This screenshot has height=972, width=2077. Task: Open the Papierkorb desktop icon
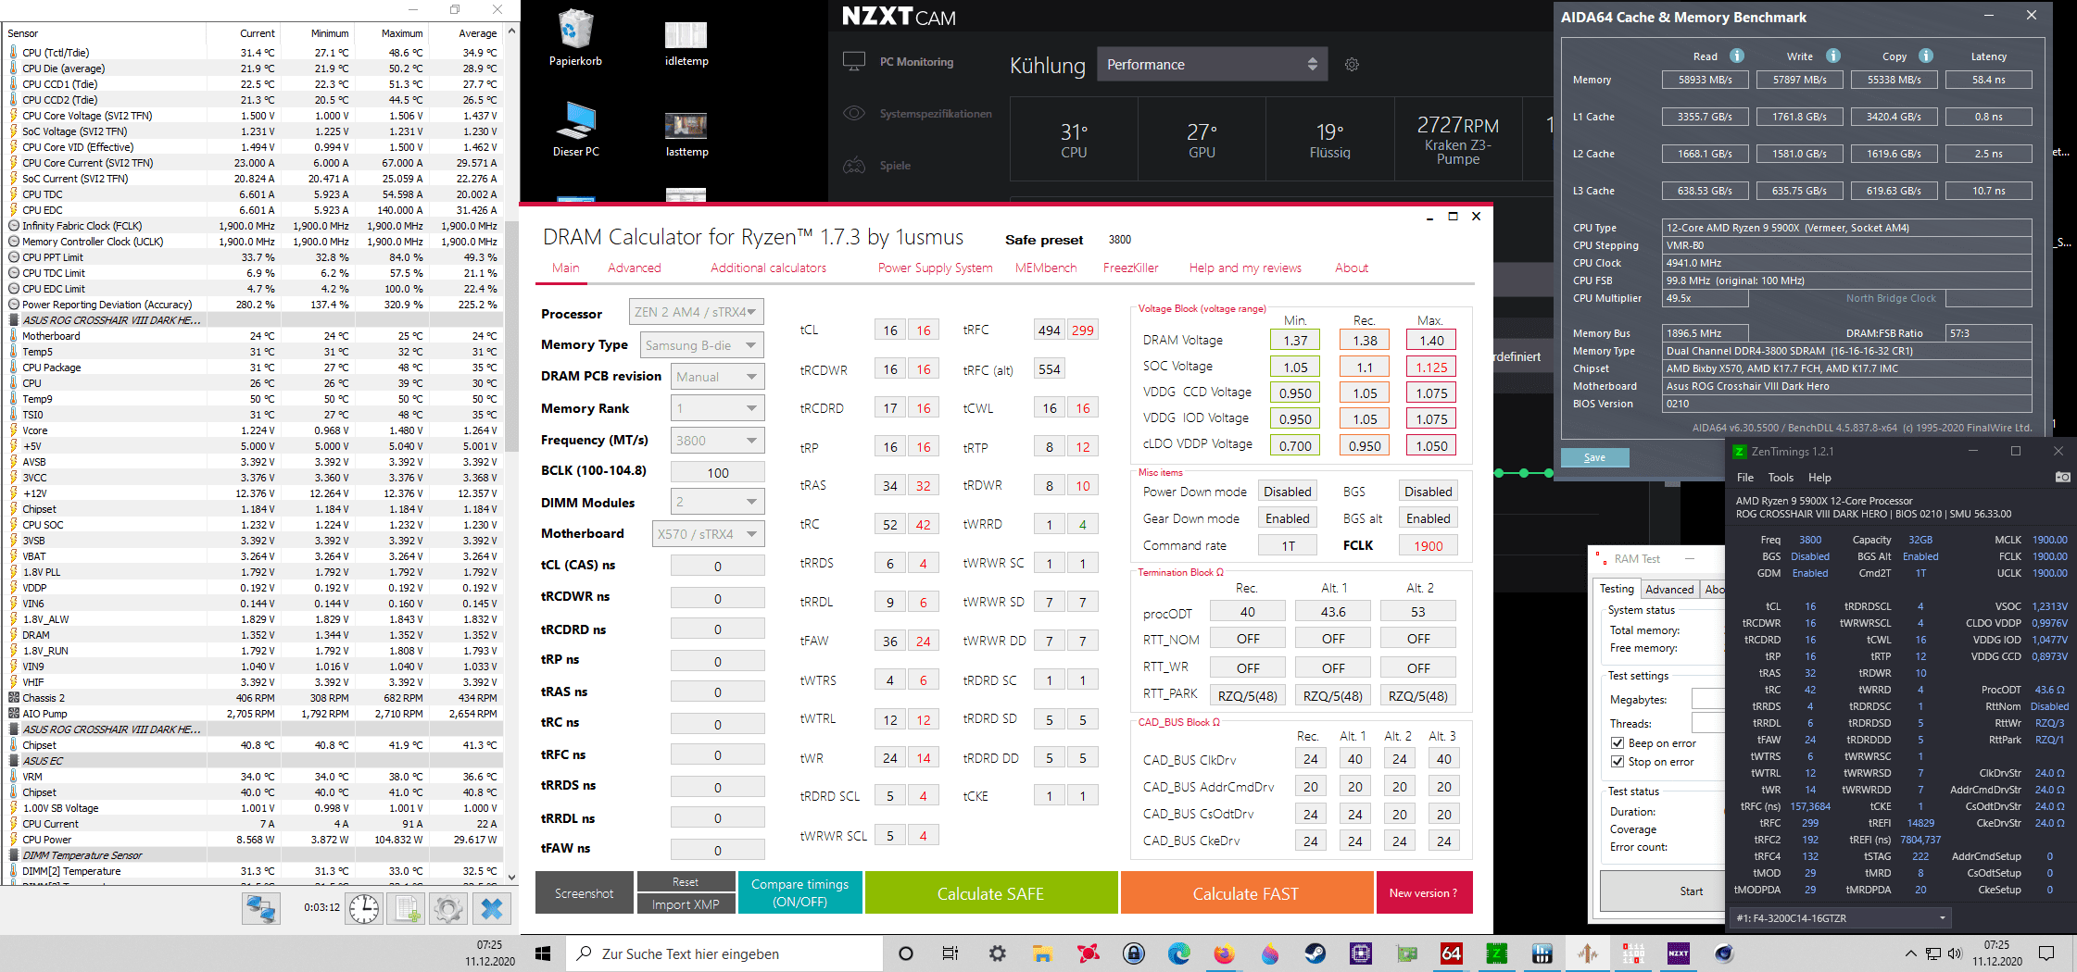coord(575,38)
